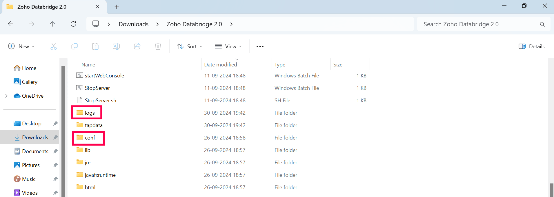This screenshot has height=197, width=554.
Task: Click the file list vertical scrollbar
Action: coord(551,190)
